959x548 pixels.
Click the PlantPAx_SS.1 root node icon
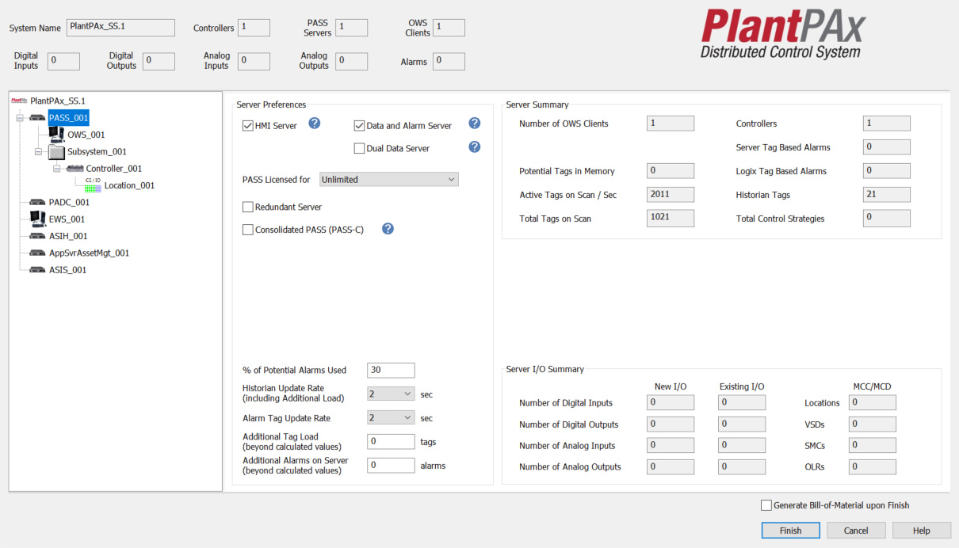20,101
